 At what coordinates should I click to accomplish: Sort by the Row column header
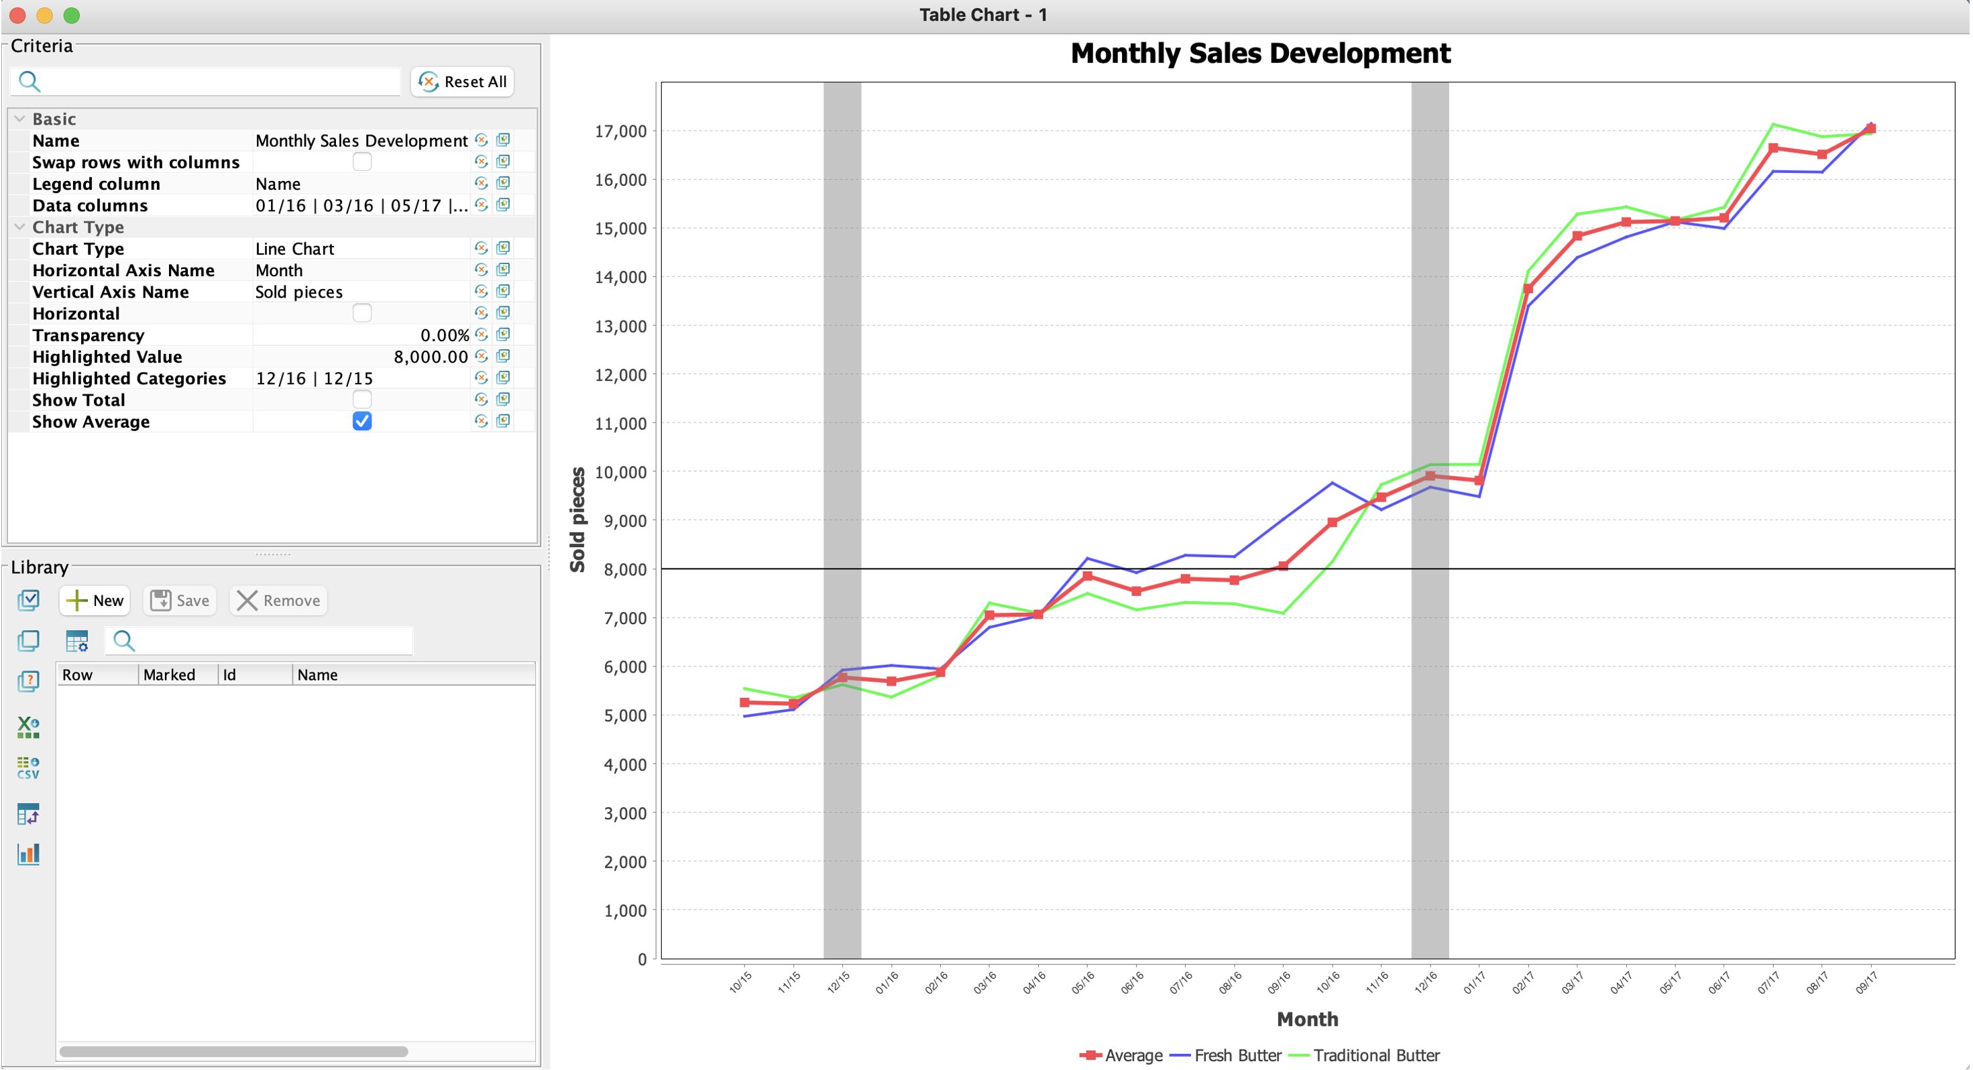[97, 674]
